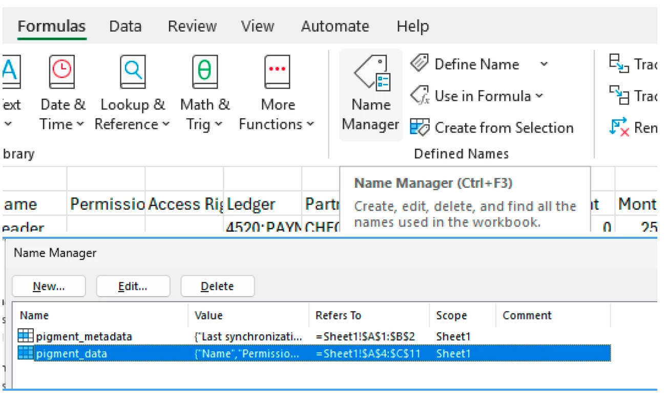Click the Math & Trig theta book icon
This screenshot has width=667, height=404.
pyautogui.click(x=204, y=73)
